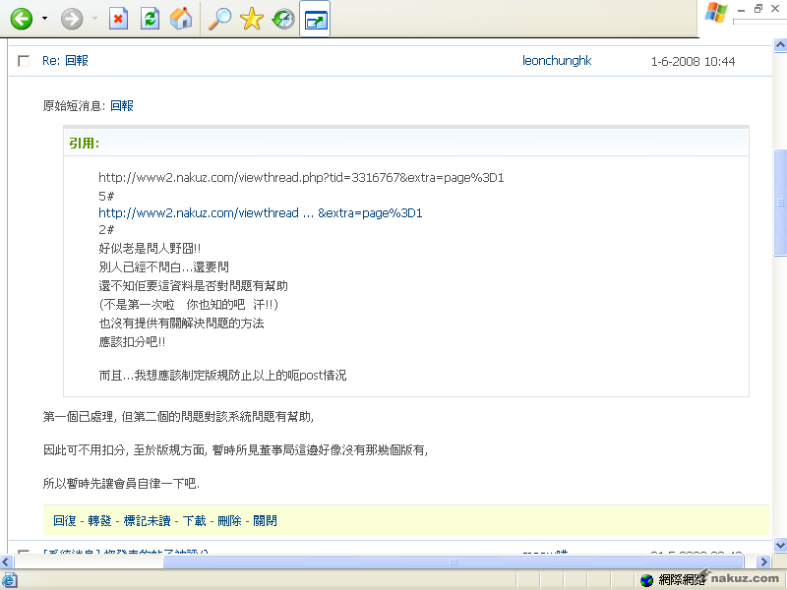
Task: Open the shortened nakuz viewthread link
Action: pos(260,213)
